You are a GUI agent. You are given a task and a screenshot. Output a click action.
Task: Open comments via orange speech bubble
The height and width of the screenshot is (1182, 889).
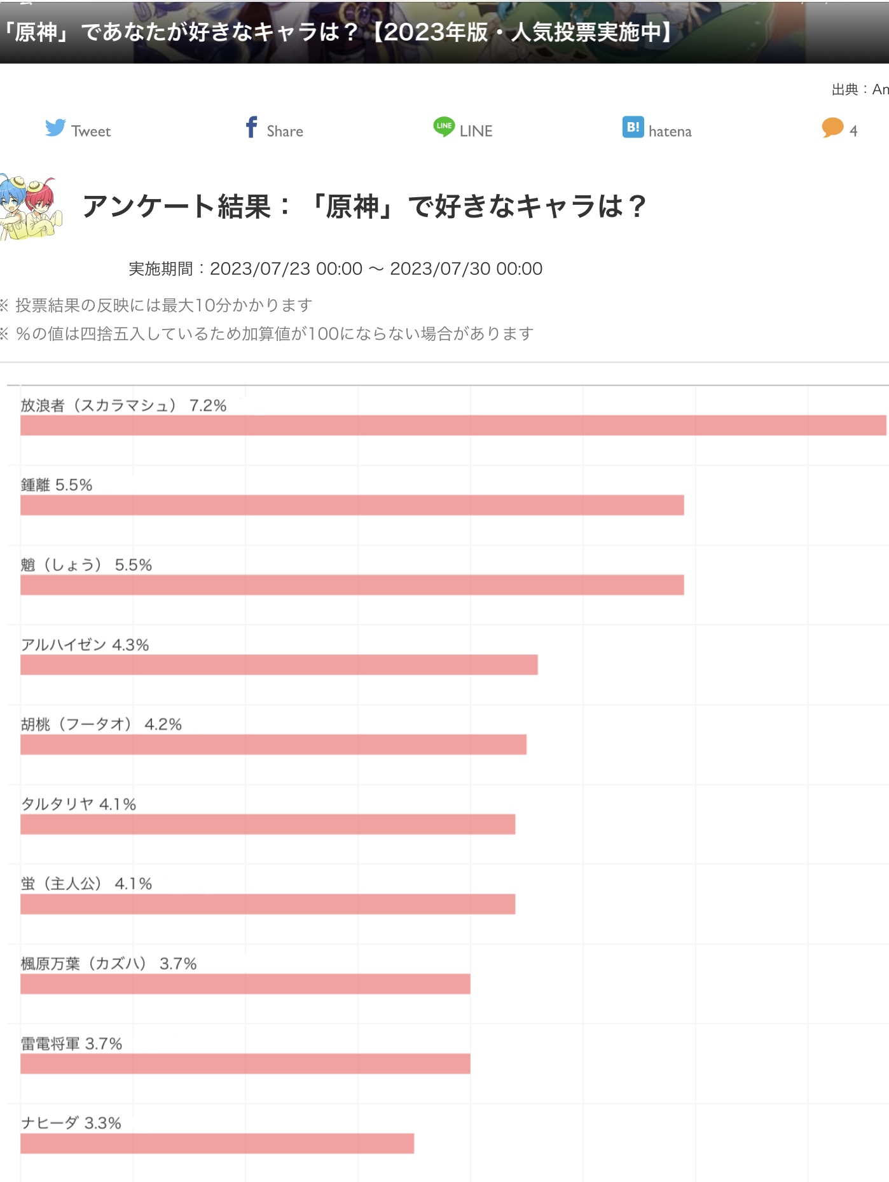[x=832, y=128]
